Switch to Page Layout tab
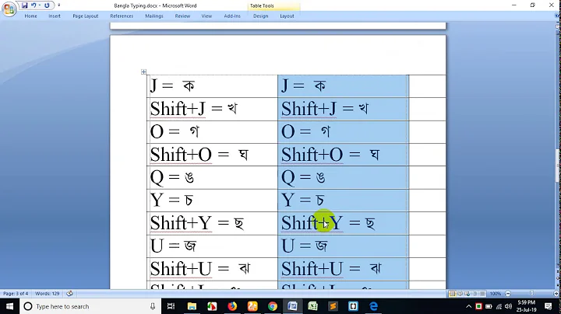The image size is (561, 314). 86,16
